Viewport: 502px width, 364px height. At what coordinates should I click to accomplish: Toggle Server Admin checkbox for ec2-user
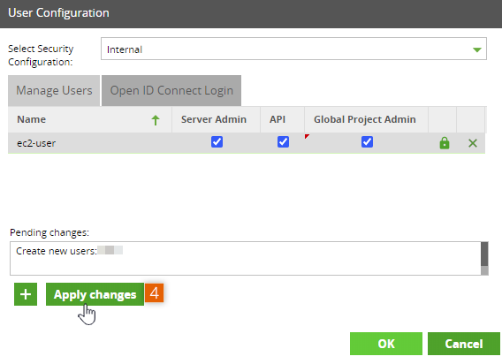point(217,142)
